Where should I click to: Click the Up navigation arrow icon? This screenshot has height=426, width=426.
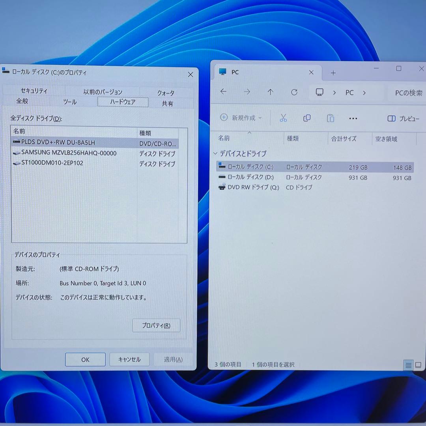[x=270, y=92]
